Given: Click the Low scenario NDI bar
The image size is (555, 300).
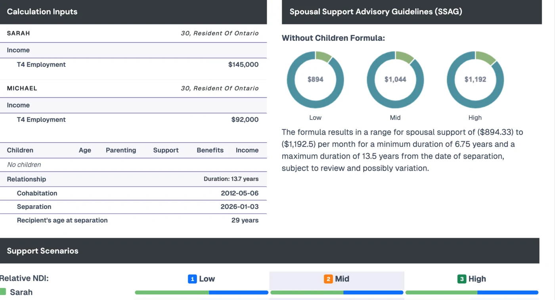Looking at the screenshot, I should [x=201, y=292].
